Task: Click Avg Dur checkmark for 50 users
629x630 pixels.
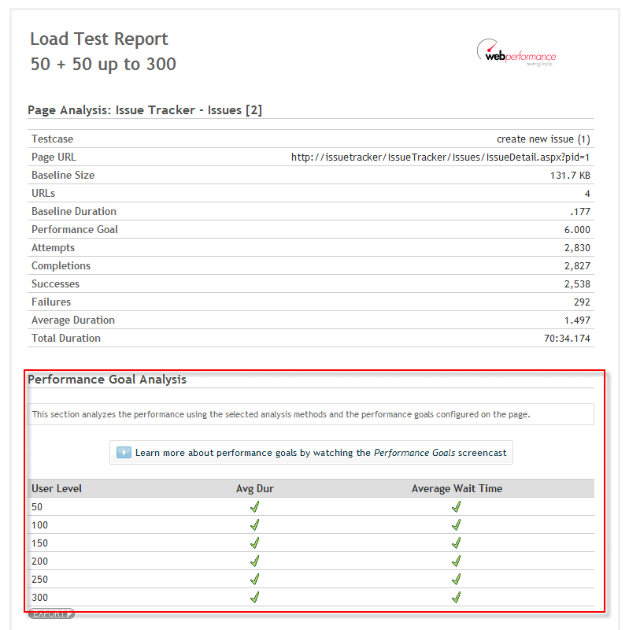Action: click(x=254, y=506)
